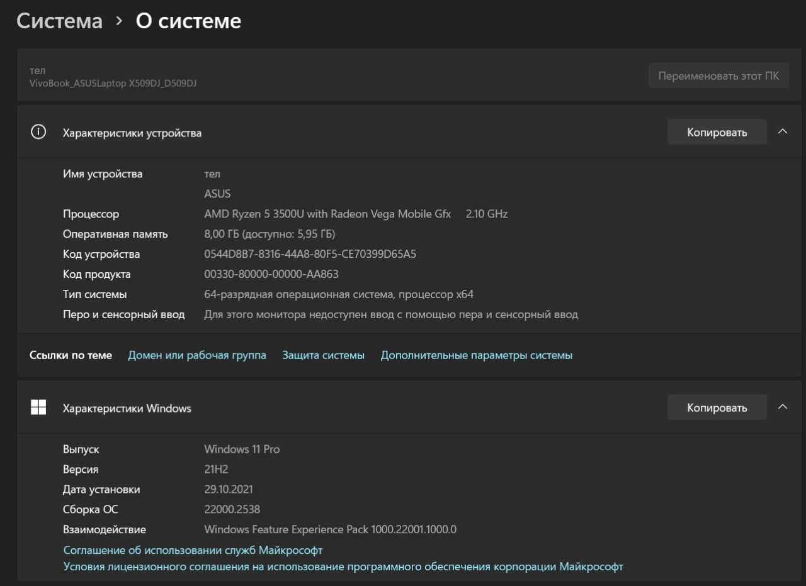806x586 pixels.
Task: Click the info icon beside Характеристики устройства
Action: pyautogui.click(x=38, y=132)
